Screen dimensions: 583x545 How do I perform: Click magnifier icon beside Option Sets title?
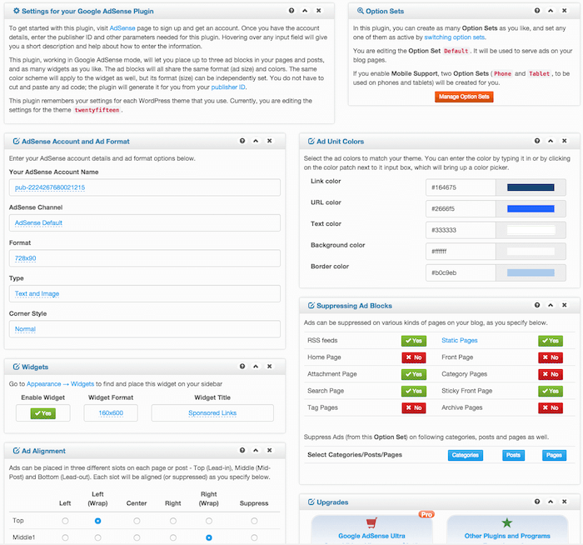tap(361, 11)
